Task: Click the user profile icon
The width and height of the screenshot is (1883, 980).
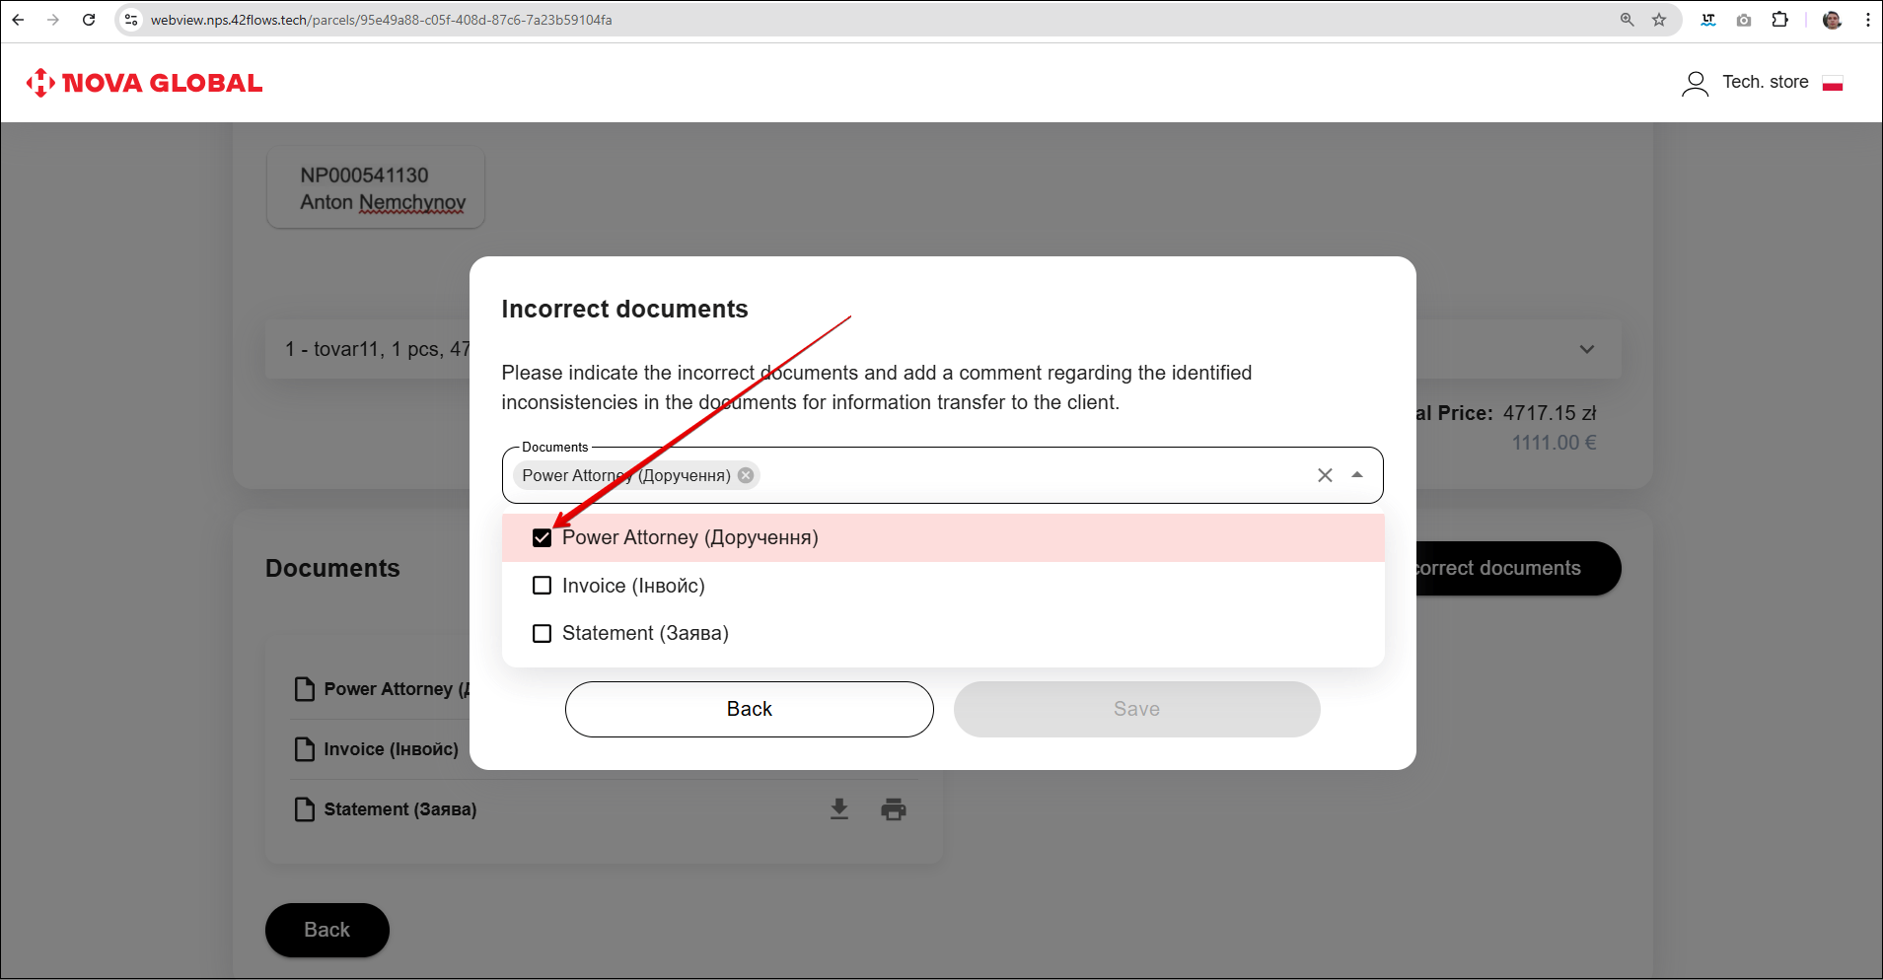Action: click(x=1695, y=84)
